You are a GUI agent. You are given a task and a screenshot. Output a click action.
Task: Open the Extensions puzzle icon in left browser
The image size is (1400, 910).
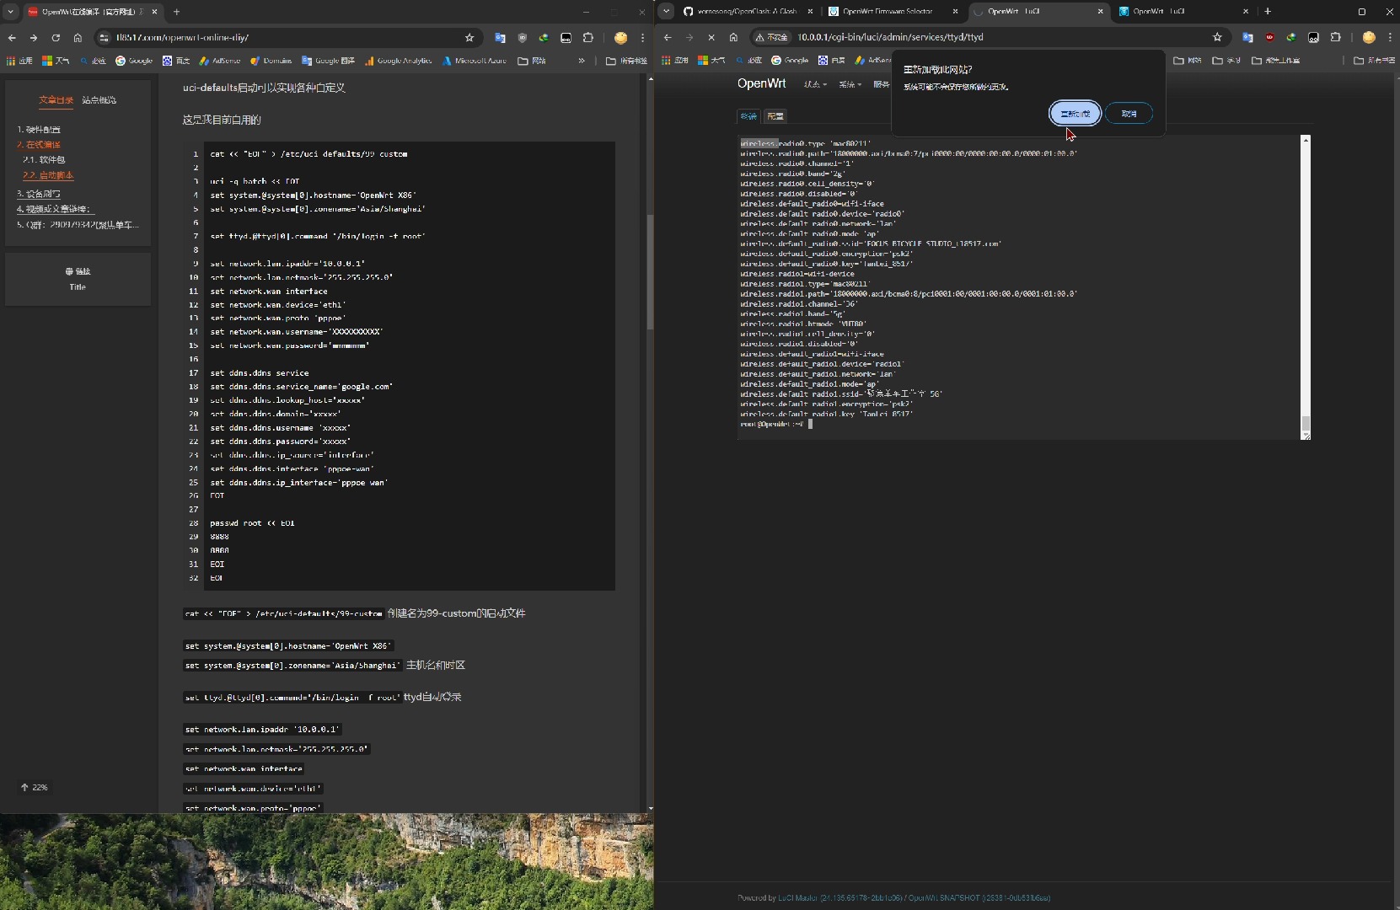[x=588, y=38]
